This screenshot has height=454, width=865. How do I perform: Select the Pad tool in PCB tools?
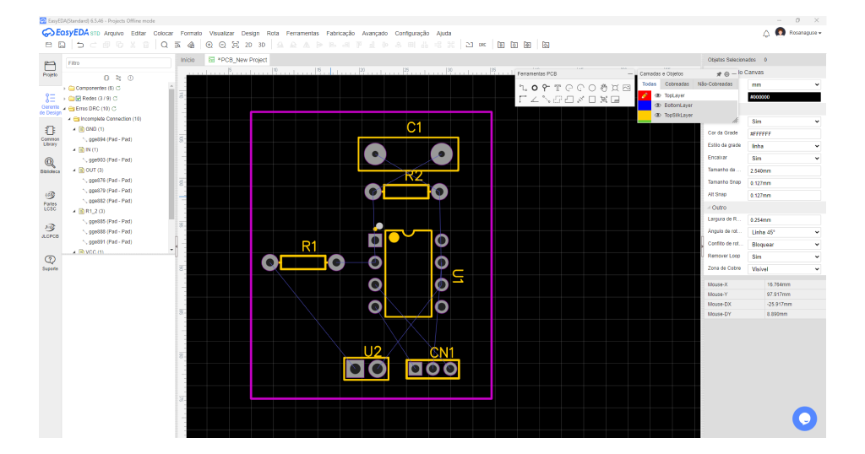click(535, 88)
